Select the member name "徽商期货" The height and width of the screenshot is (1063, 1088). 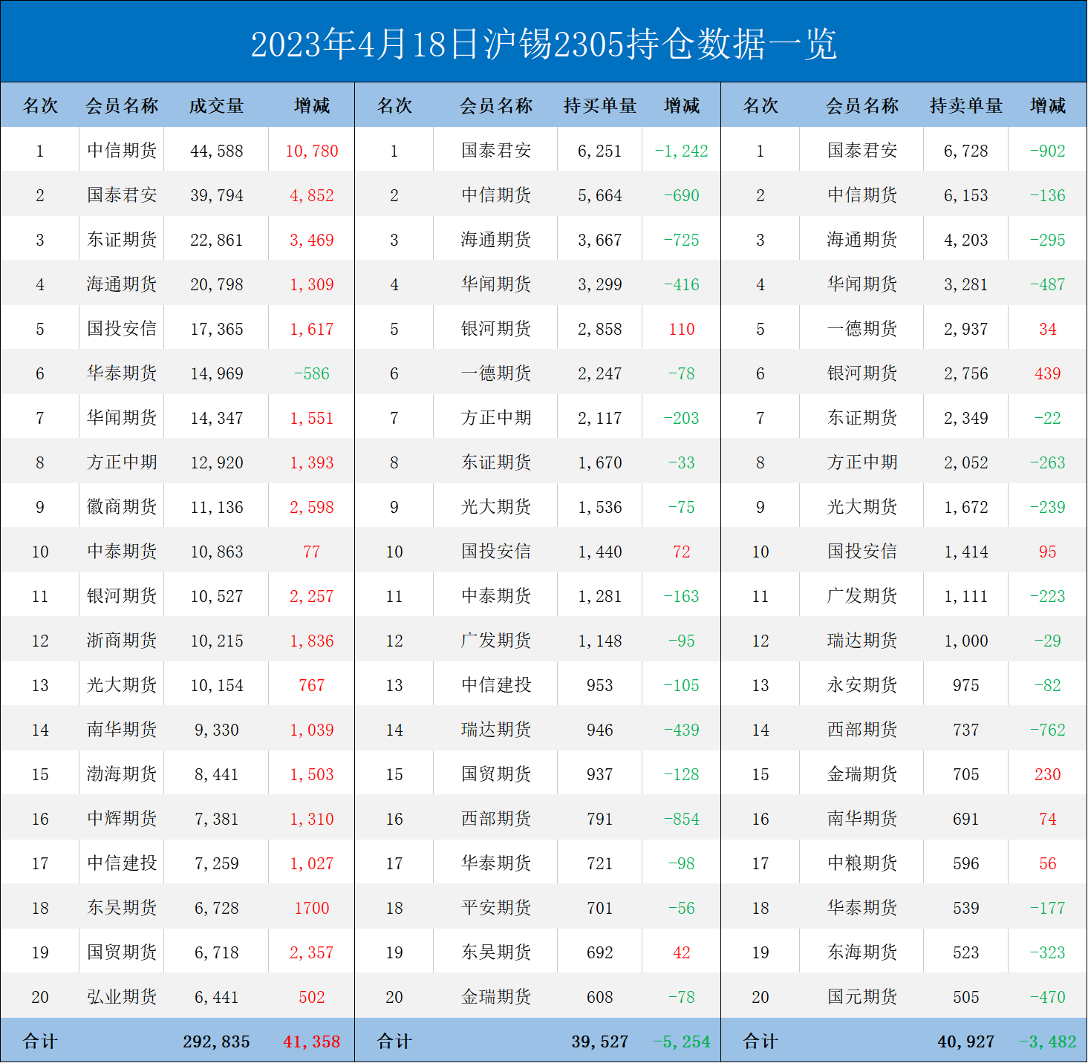(122, 507)
